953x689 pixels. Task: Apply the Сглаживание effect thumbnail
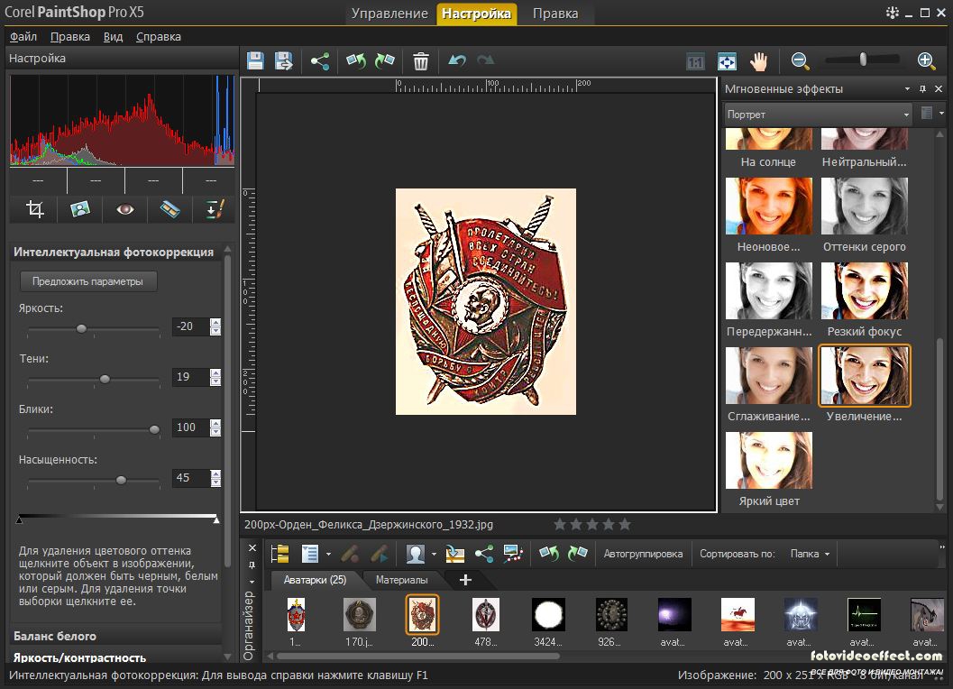[x=769, y=375]
